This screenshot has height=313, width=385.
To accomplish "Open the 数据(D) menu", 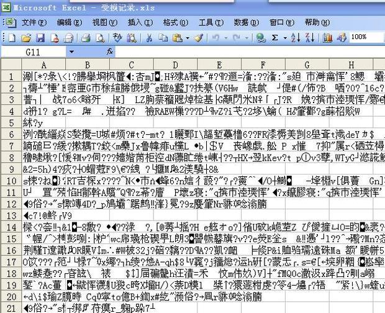I will 247,22.
